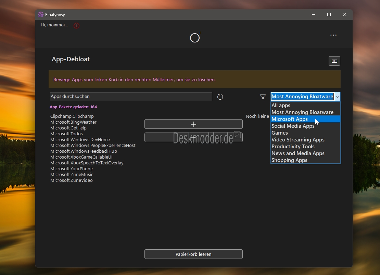Select Video Streaming Apps filter
This screenshot has width=380, height=275.
pyautogui.click(x=305, y=140)
